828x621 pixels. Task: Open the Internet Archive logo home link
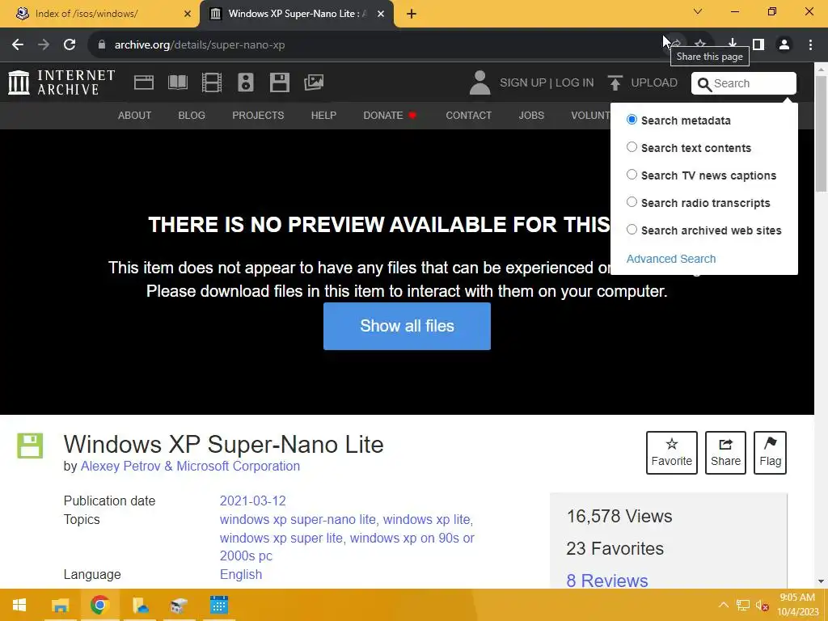click(61, 83)
